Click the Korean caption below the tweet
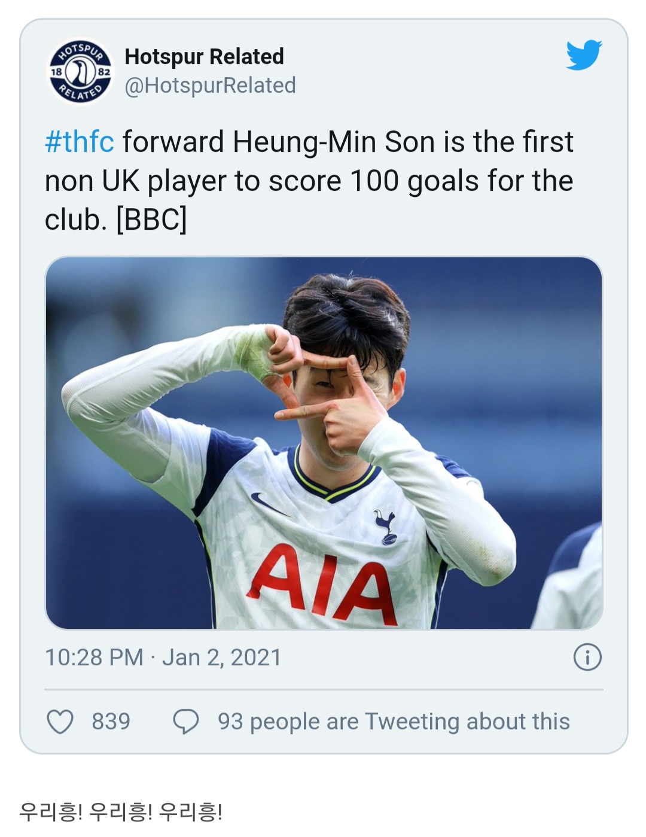The image size is (646, 837). pos(121,812)
